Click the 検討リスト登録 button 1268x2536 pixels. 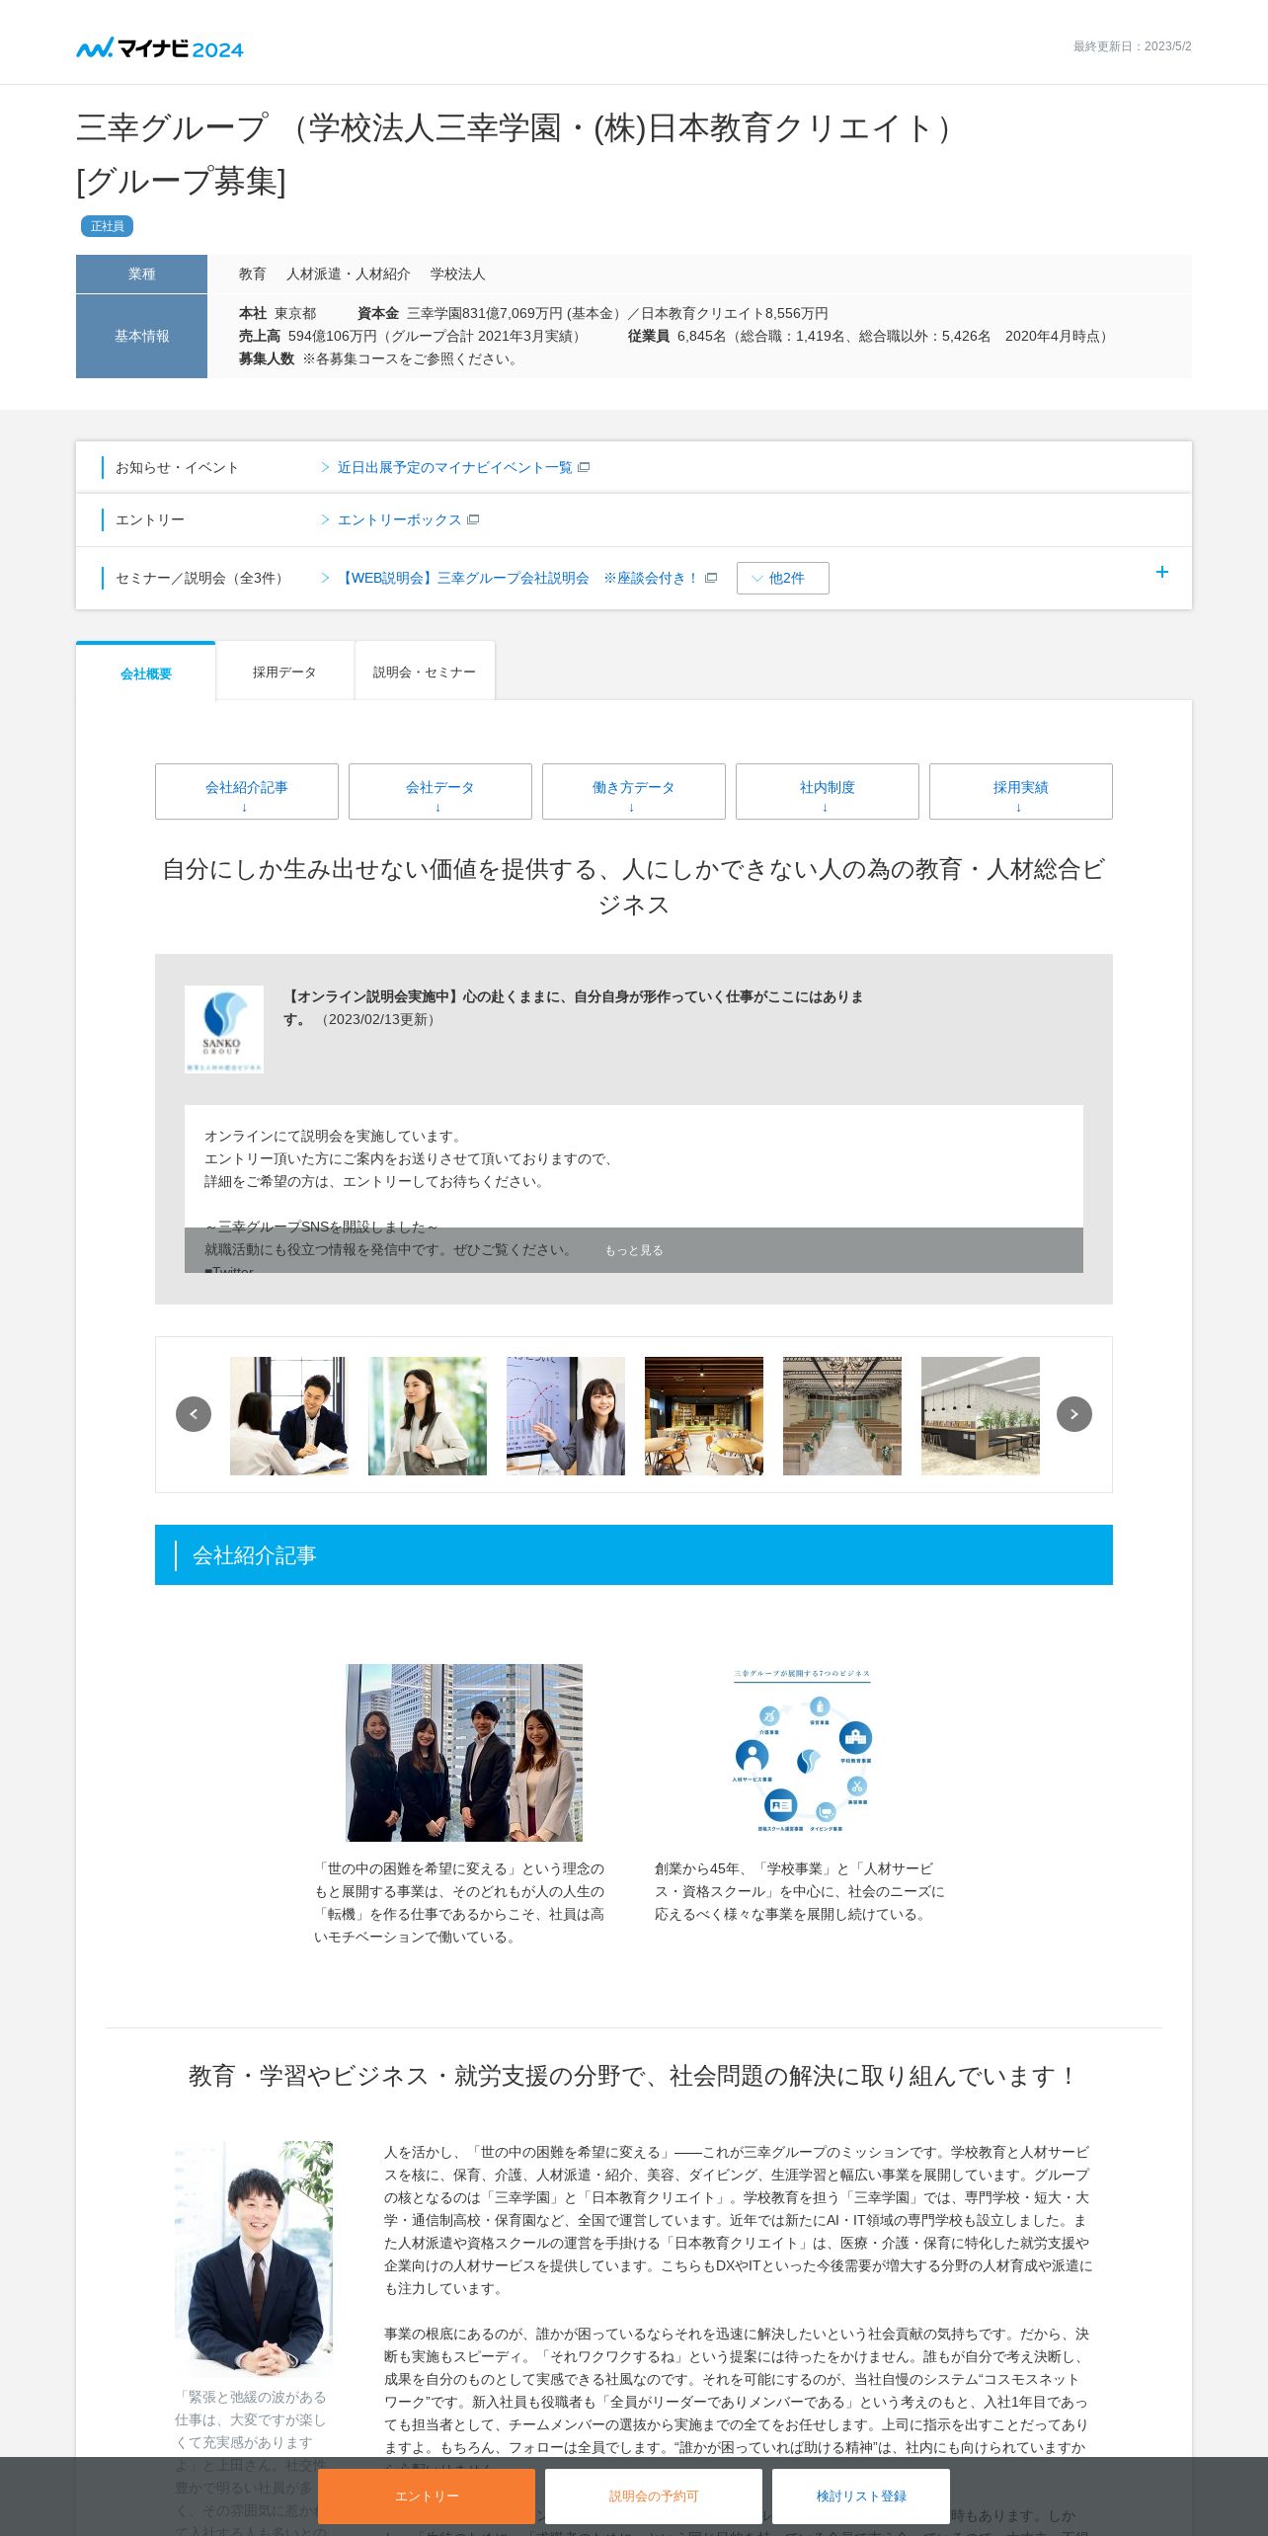tap(861, 2496)
